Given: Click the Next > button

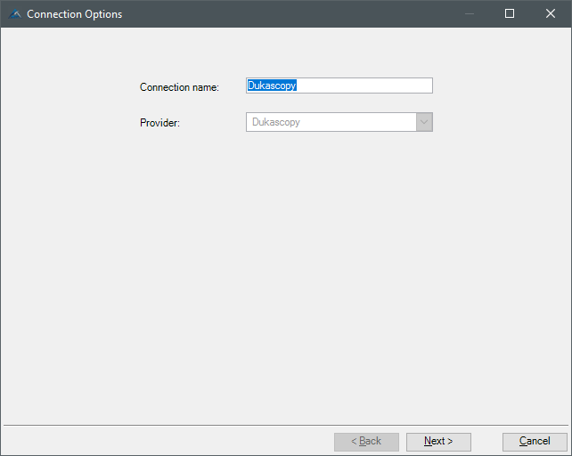Looking at the screenshot, I should click(438, 442).
